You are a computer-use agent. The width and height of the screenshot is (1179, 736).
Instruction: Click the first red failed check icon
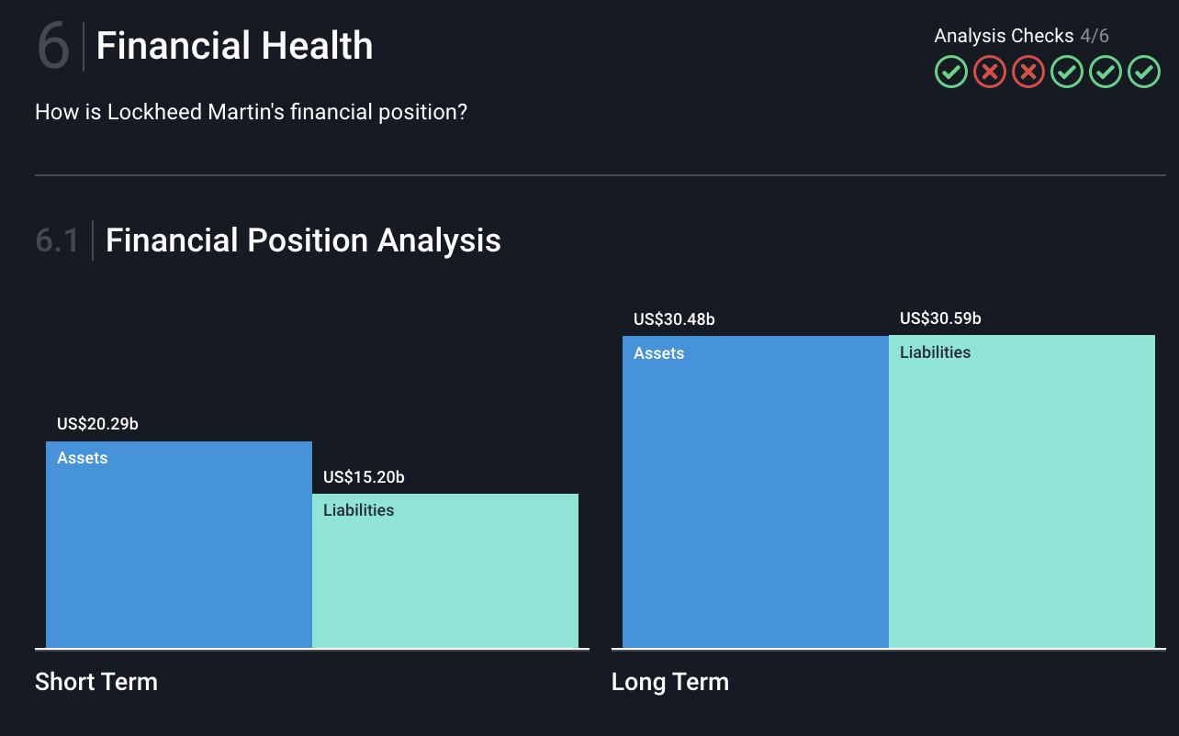[x=990, y=72]
